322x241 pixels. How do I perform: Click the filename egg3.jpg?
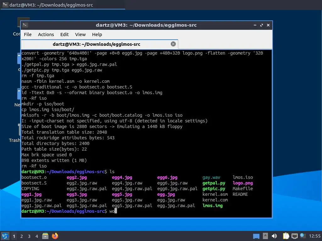(x=77, y=194)
